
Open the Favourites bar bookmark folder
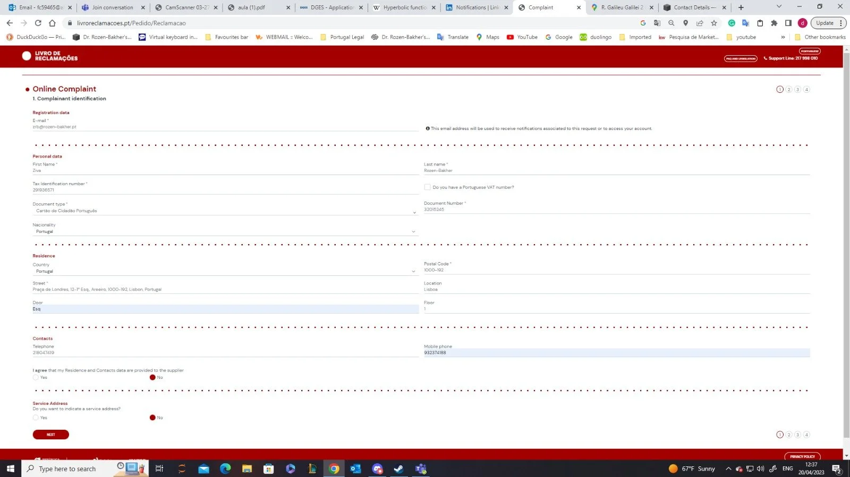227,37
